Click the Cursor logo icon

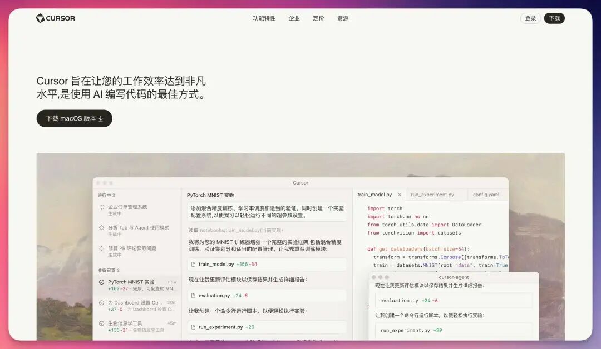click(x=39, y=18)
